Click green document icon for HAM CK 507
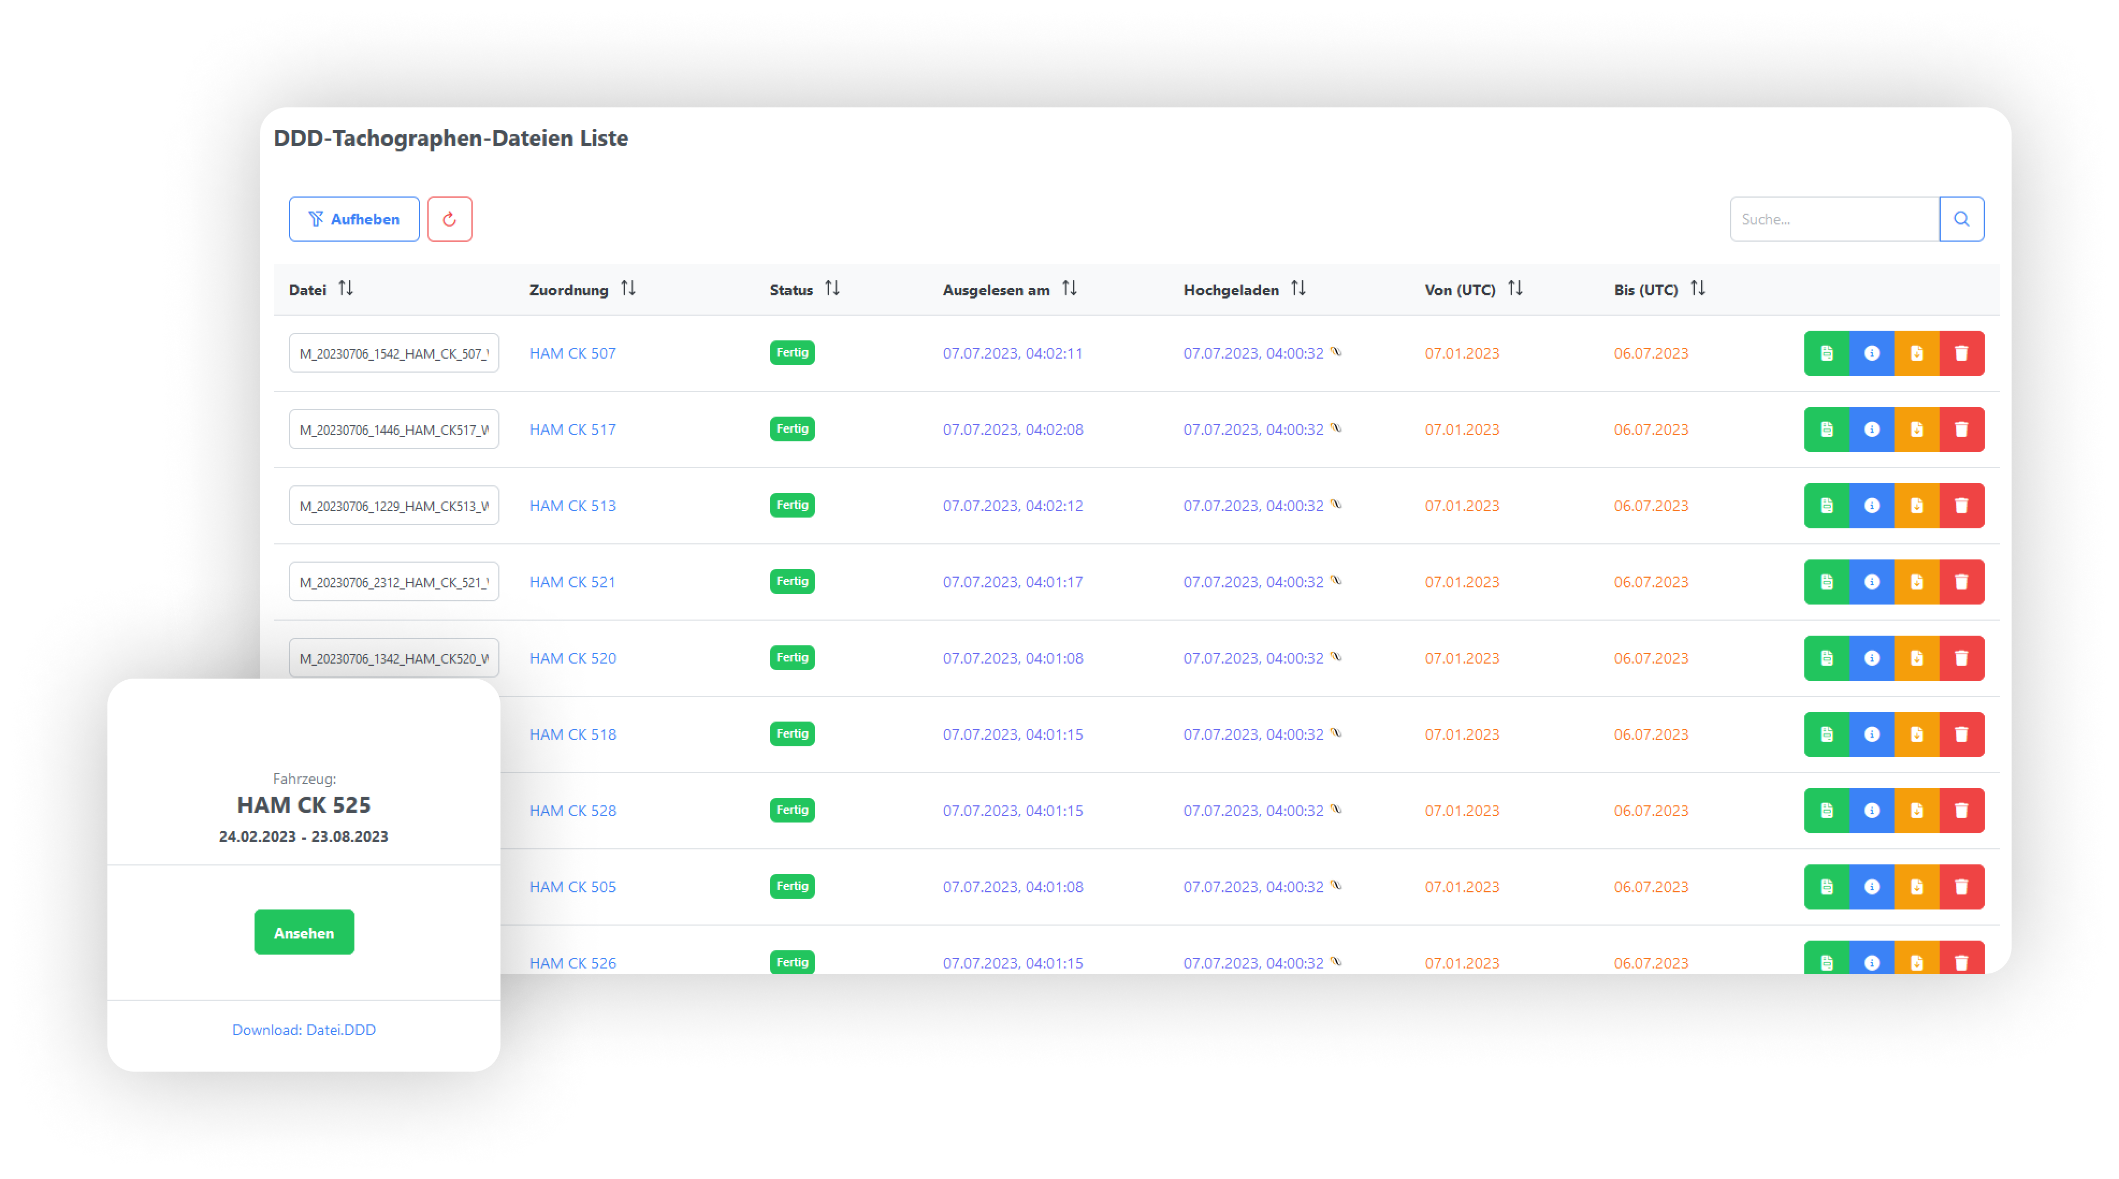Image resolution: width=2119 pixels, height=1179 pixels. (1826, 353)
